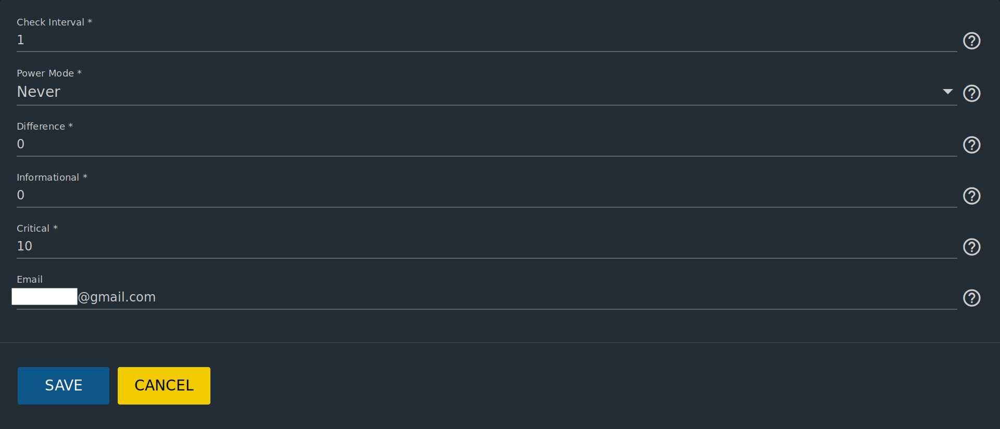Click the Email address input field
The image size is (1000, 429).
coord(469,297)
